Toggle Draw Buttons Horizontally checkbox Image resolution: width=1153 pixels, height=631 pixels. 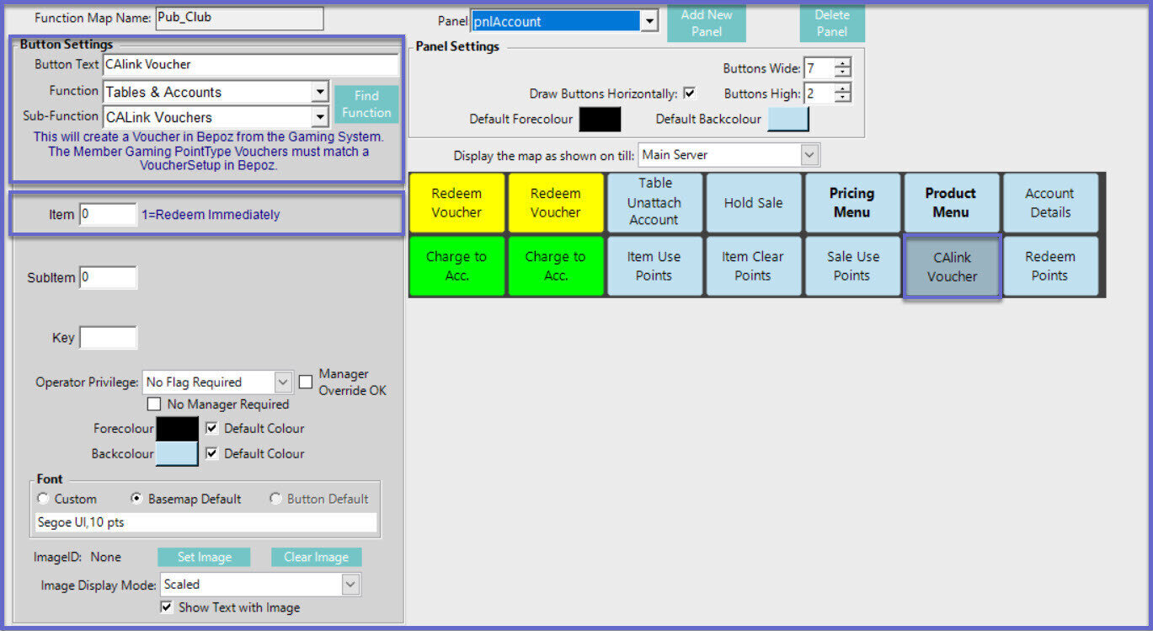point(690,94)
